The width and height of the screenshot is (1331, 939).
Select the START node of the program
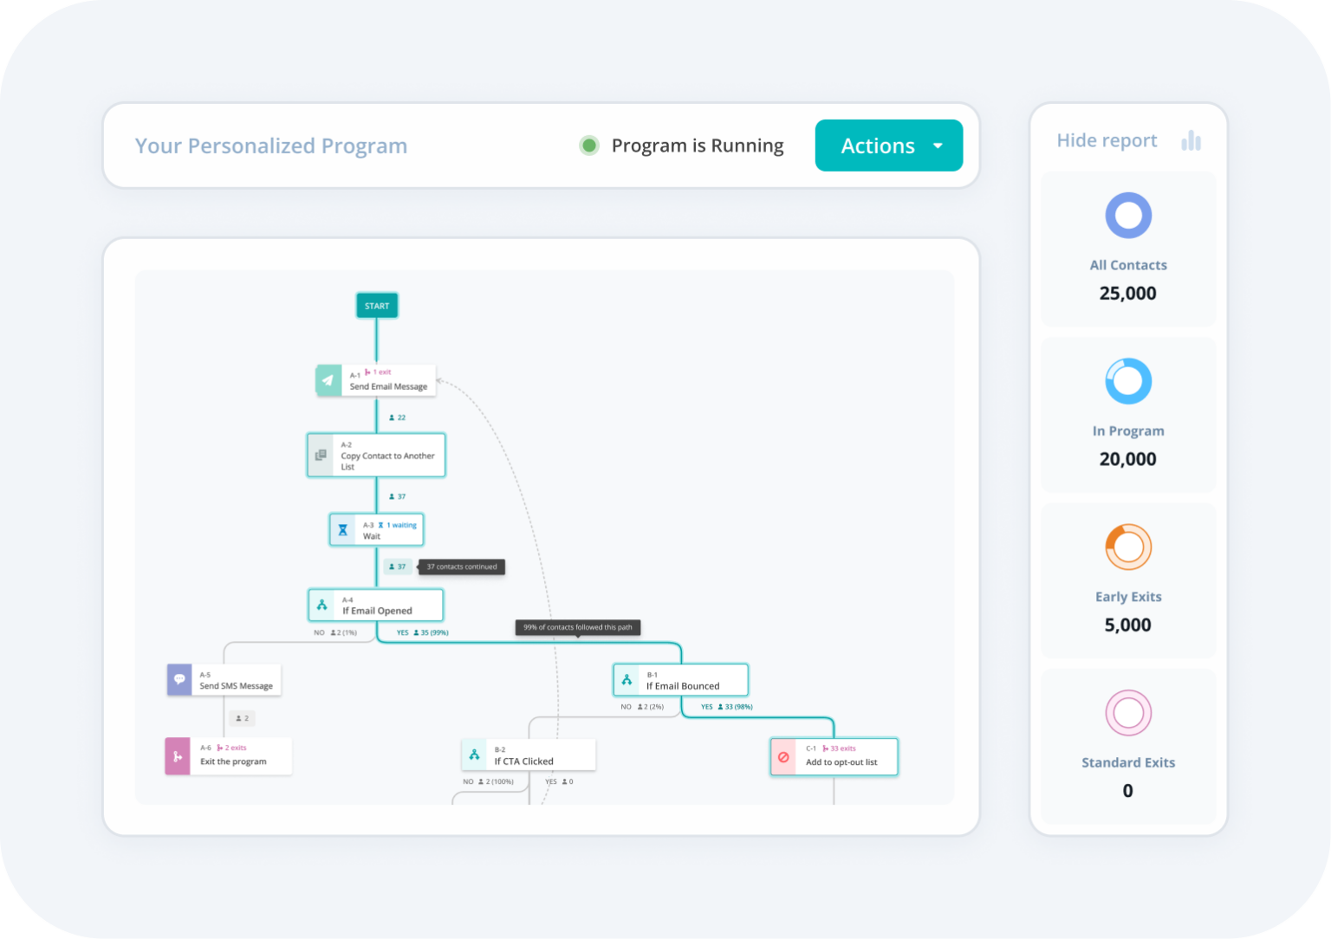coord(377,306)
